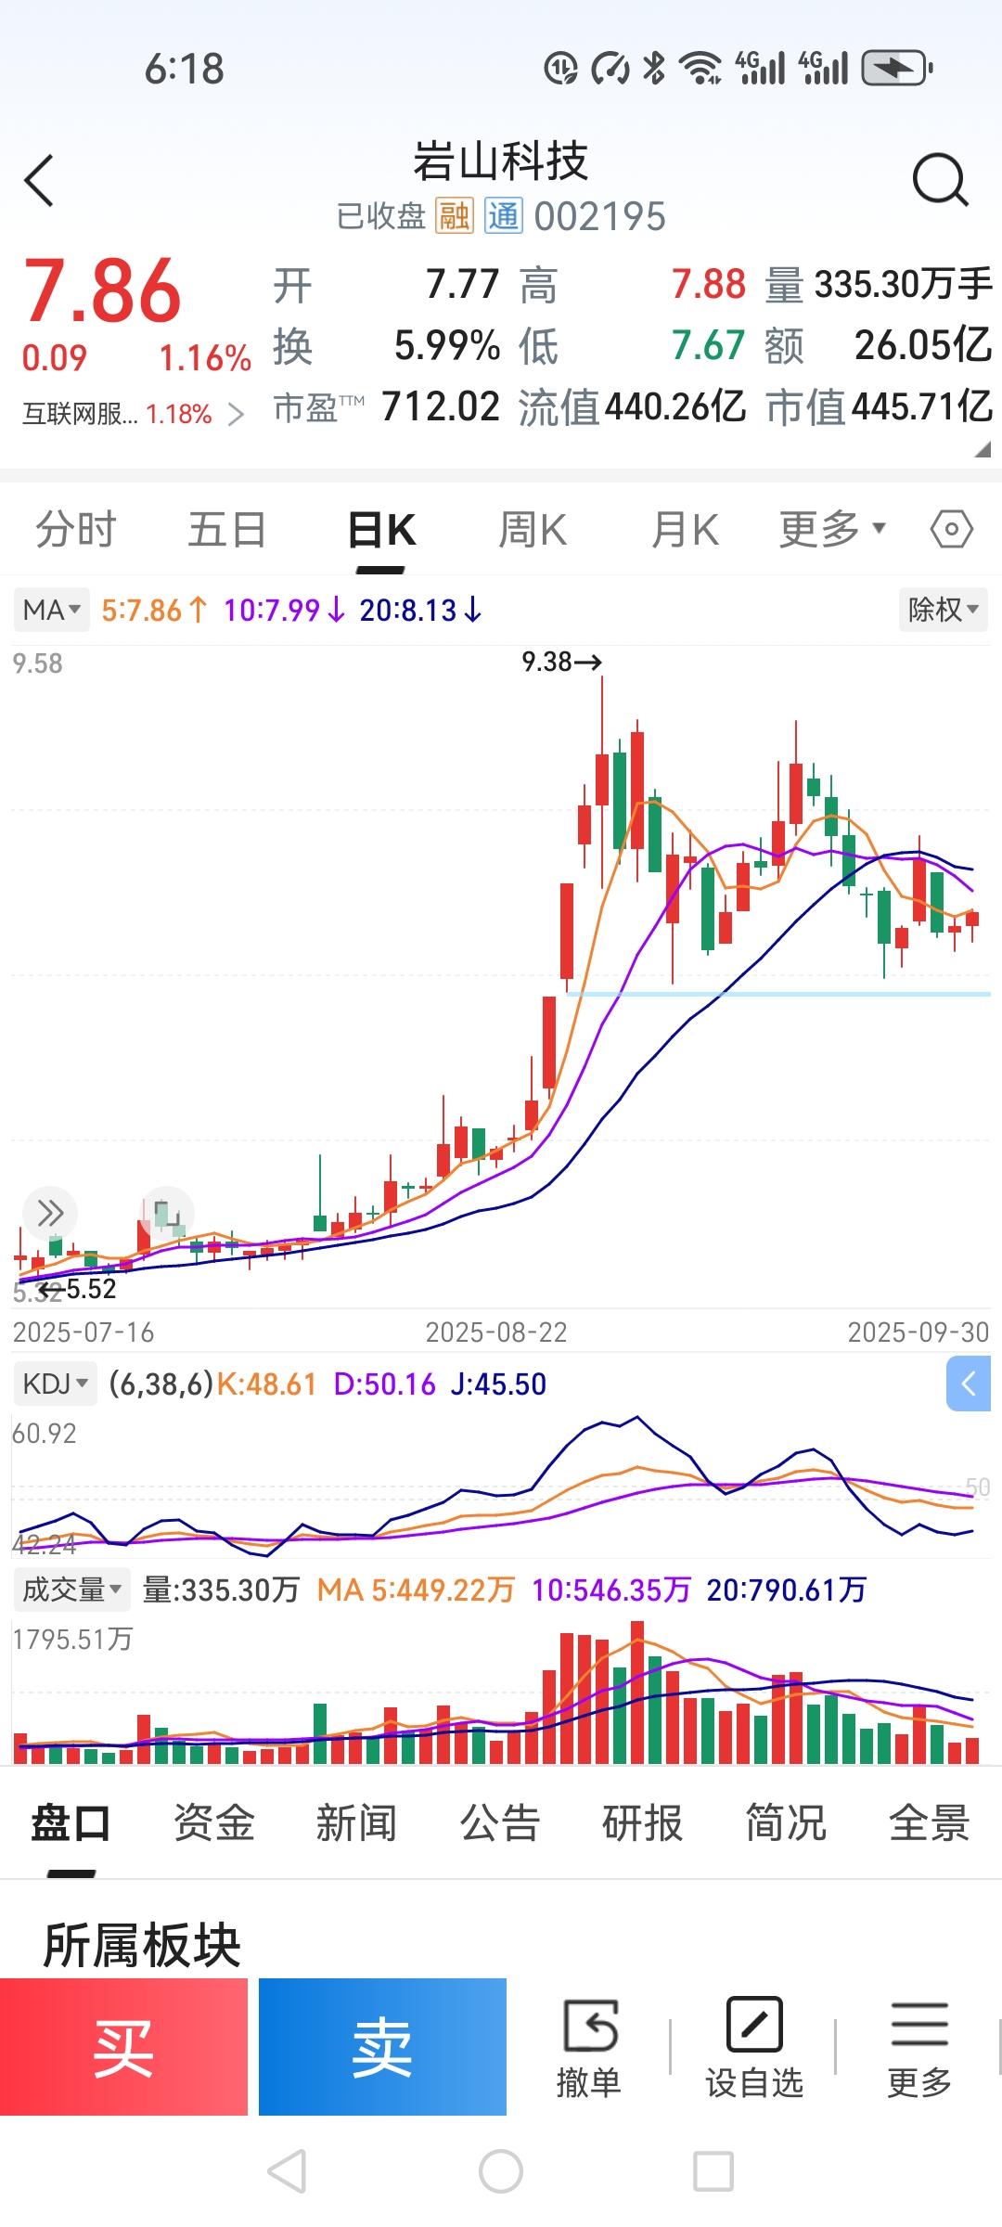Open the 更多 chart period dropdown
Screen dimensions: 1002x2227
(833, 530)
